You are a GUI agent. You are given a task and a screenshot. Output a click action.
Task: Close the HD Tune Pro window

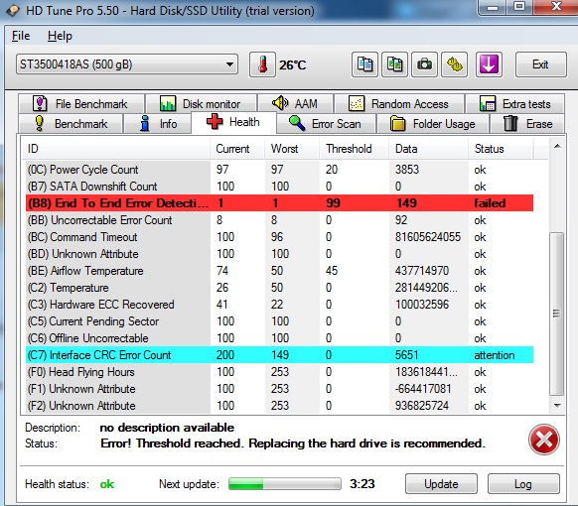555,7
